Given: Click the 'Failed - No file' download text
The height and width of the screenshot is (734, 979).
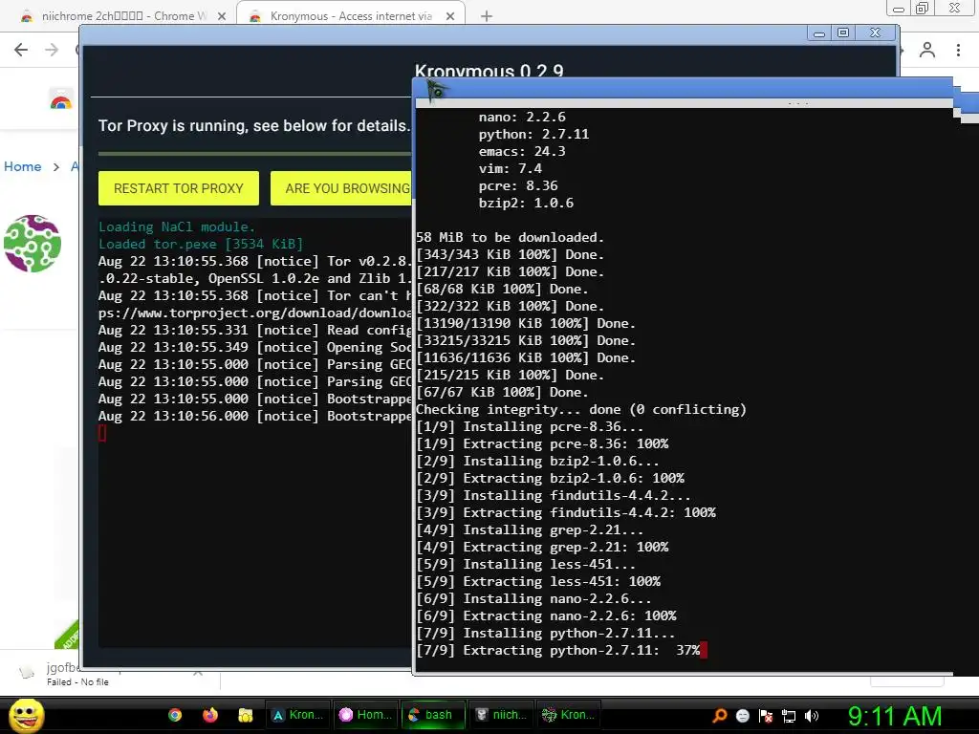Looking at the screenshot, I should click(x=77, y=682).
